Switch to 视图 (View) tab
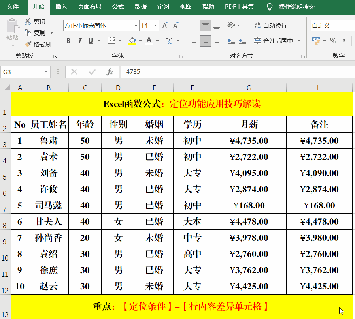 tap(186, 7)
